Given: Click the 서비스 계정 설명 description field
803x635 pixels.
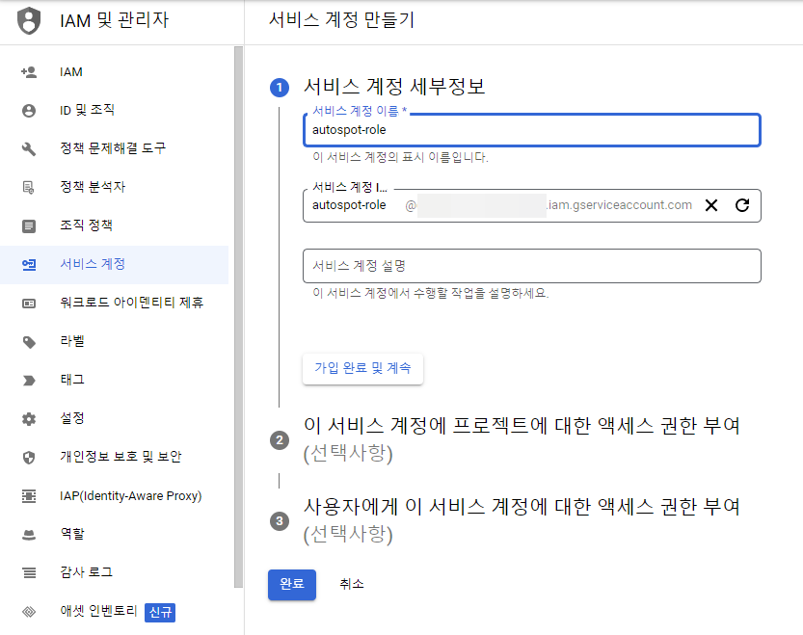Looking at the screenshot, I should point(531,266).
